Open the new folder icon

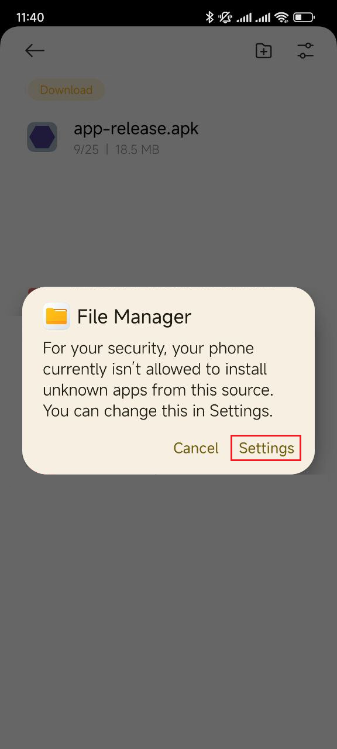pos(264,51)
